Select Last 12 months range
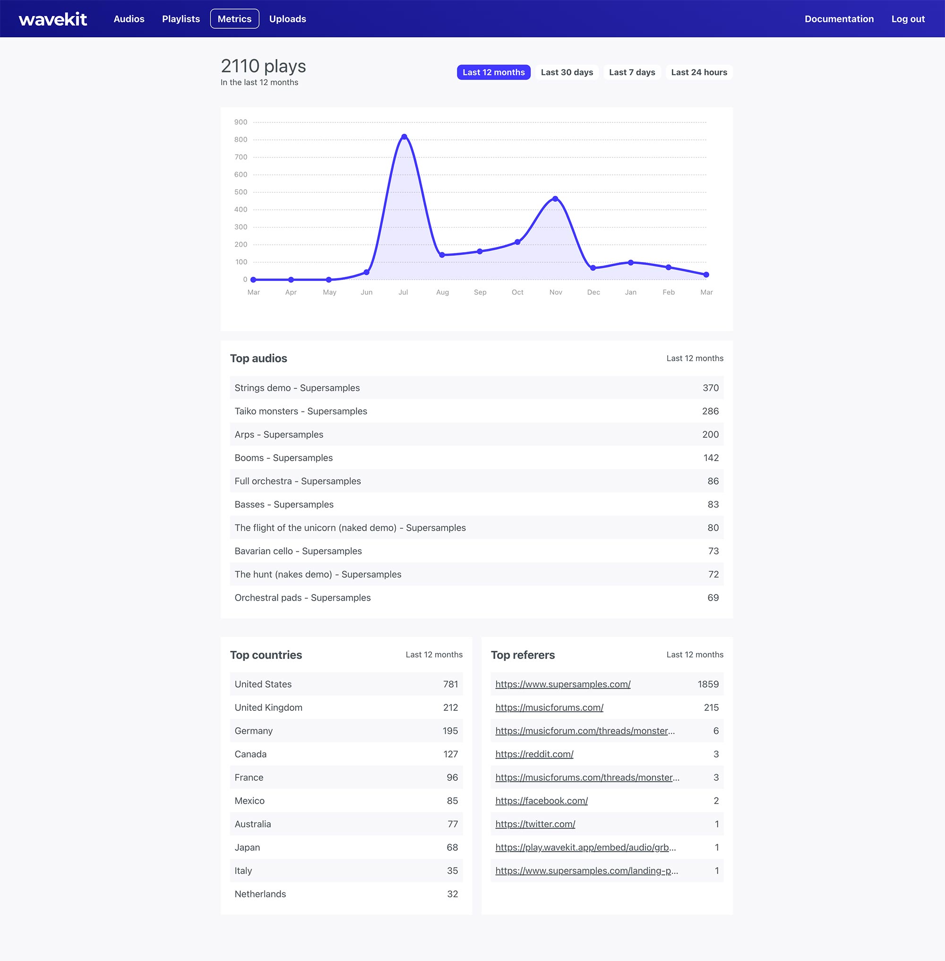The width and height of the screenshot is (945, 961). click(x=493, y=72)
